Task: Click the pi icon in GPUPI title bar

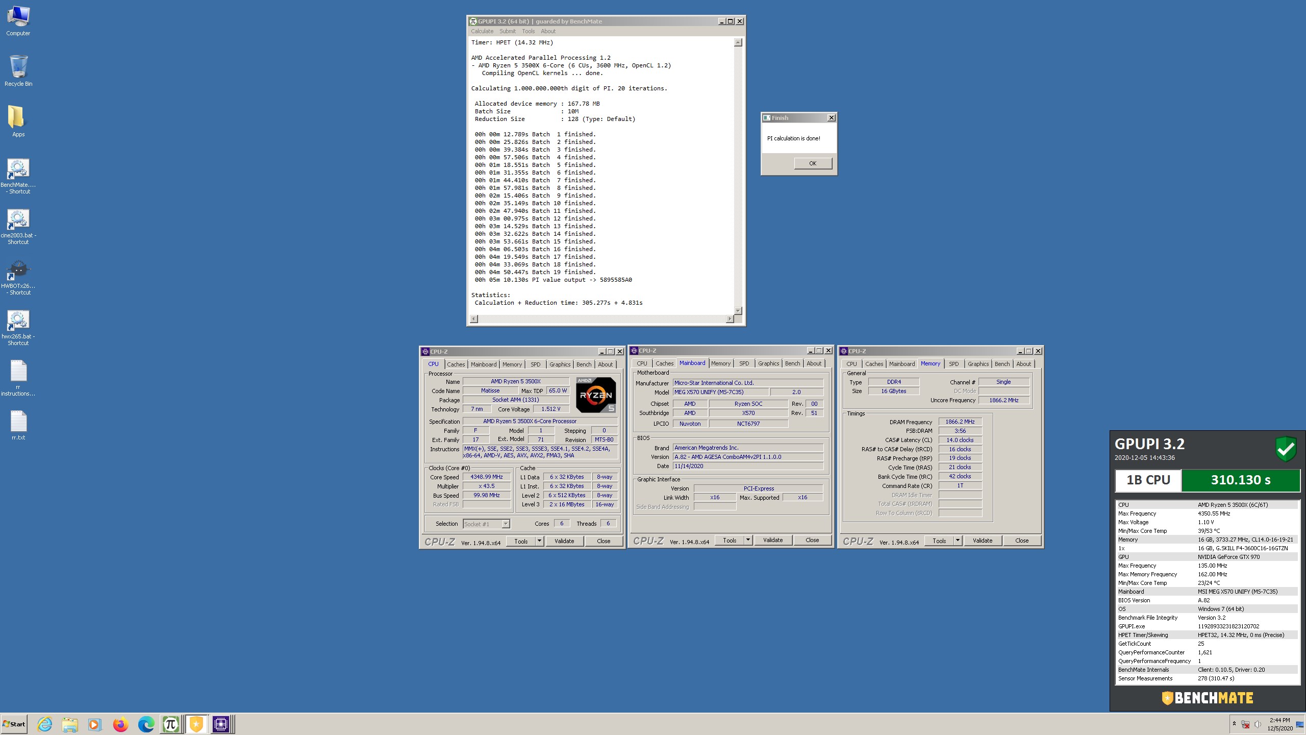Action: [x=473, y=21]
